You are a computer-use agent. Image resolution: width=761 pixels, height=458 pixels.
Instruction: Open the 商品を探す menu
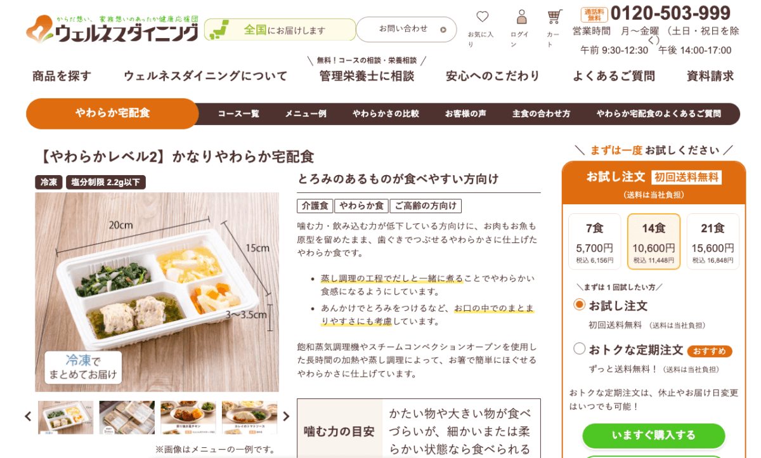(x=62, y=76)
